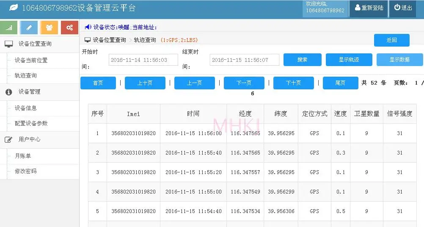Click longitude 116.347557 in row 3
The width and height of the screenshot is (424, 227).
[x=245, y=172]
